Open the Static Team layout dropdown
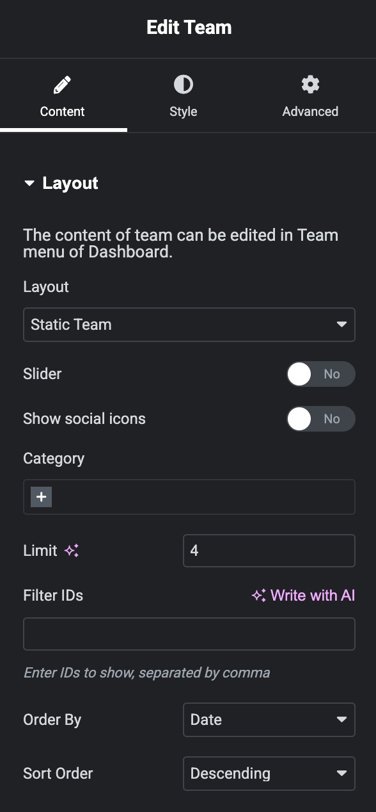 (x=189, y=325)
